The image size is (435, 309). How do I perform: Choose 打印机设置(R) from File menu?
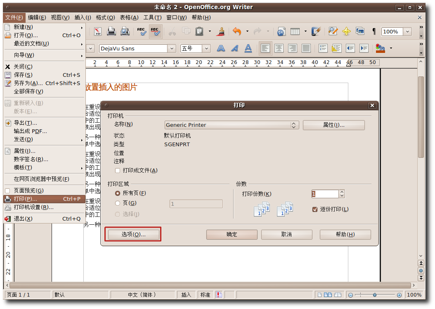coord(44,207)
